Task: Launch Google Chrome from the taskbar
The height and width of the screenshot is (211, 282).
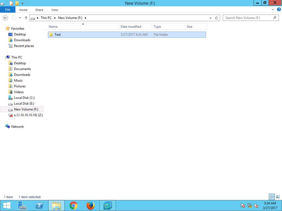Action: point(73,206)
